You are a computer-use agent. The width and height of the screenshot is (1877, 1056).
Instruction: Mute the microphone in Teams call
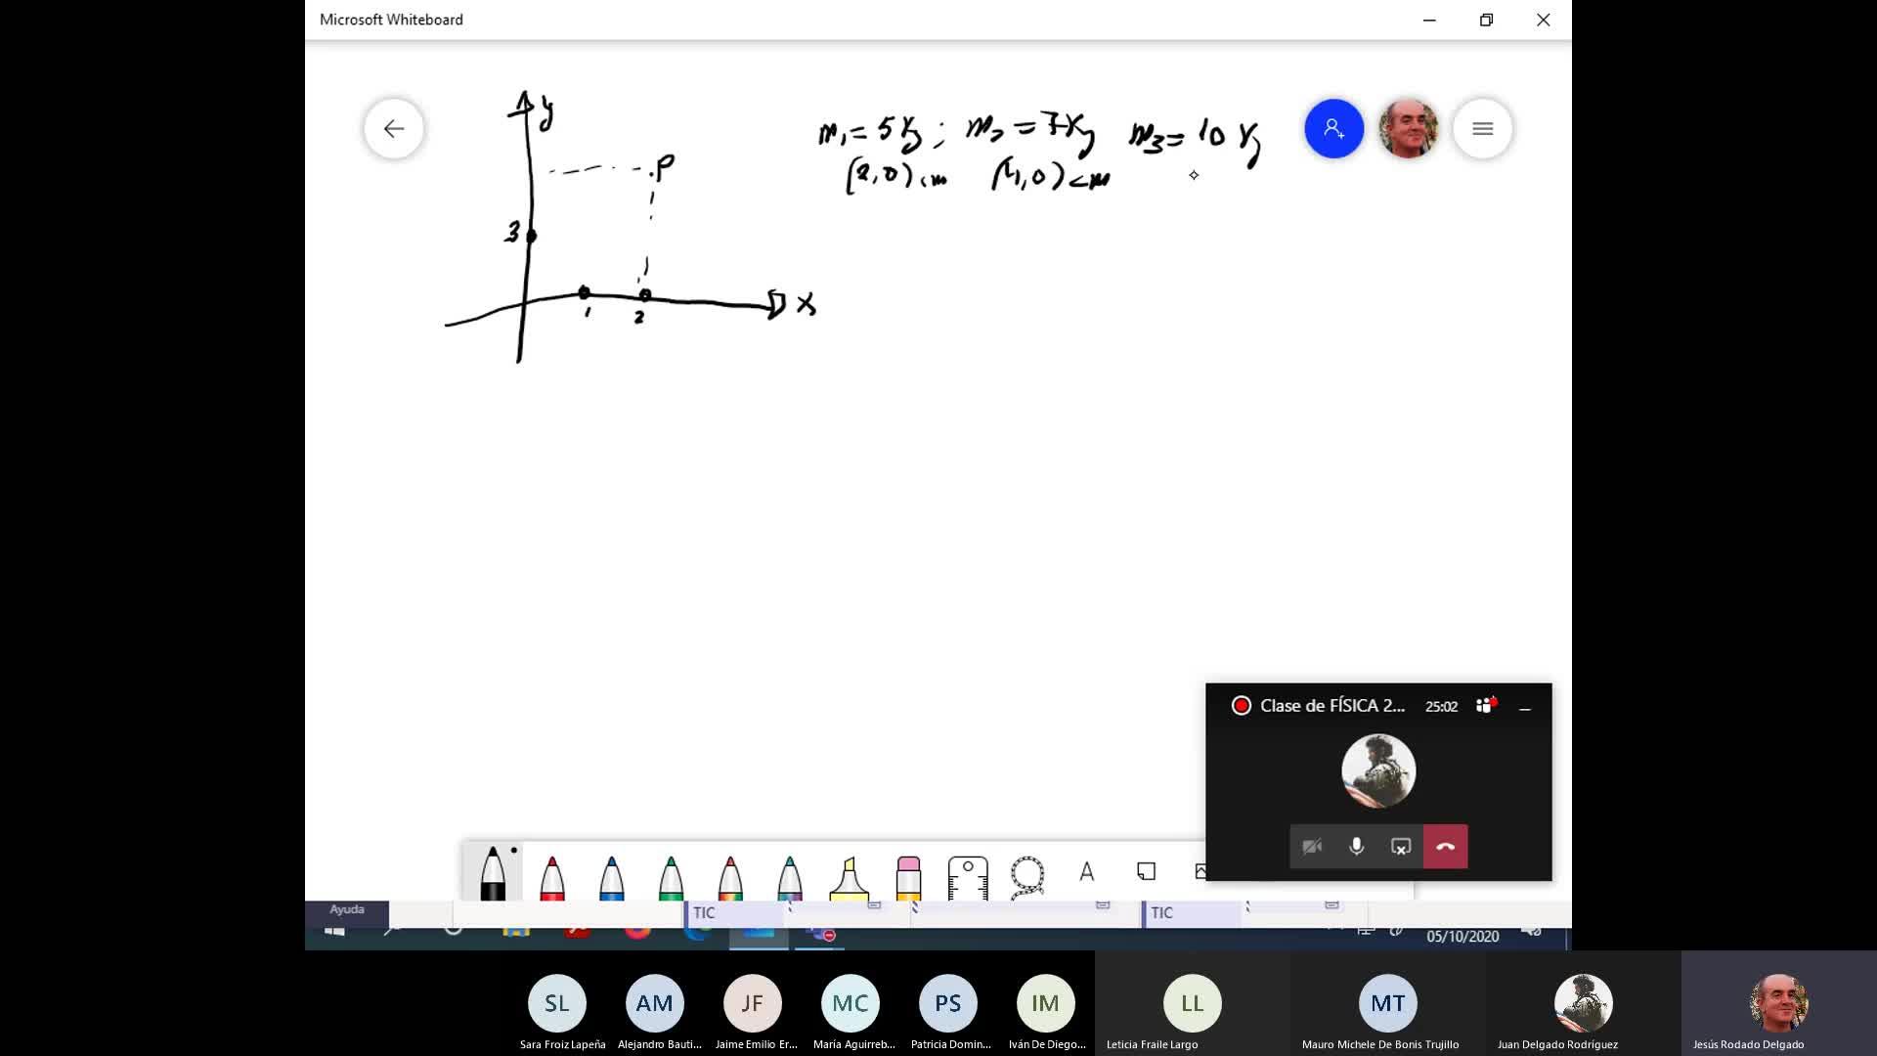[x=1357, y=847]
